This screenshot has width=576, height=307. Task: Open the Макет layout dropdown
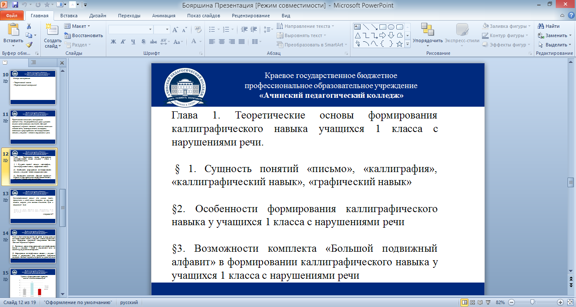coord(78,26)
